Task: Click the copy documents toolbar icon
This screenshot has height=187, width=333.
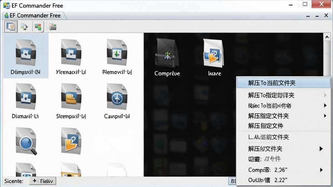Action: tap(24, 27)
